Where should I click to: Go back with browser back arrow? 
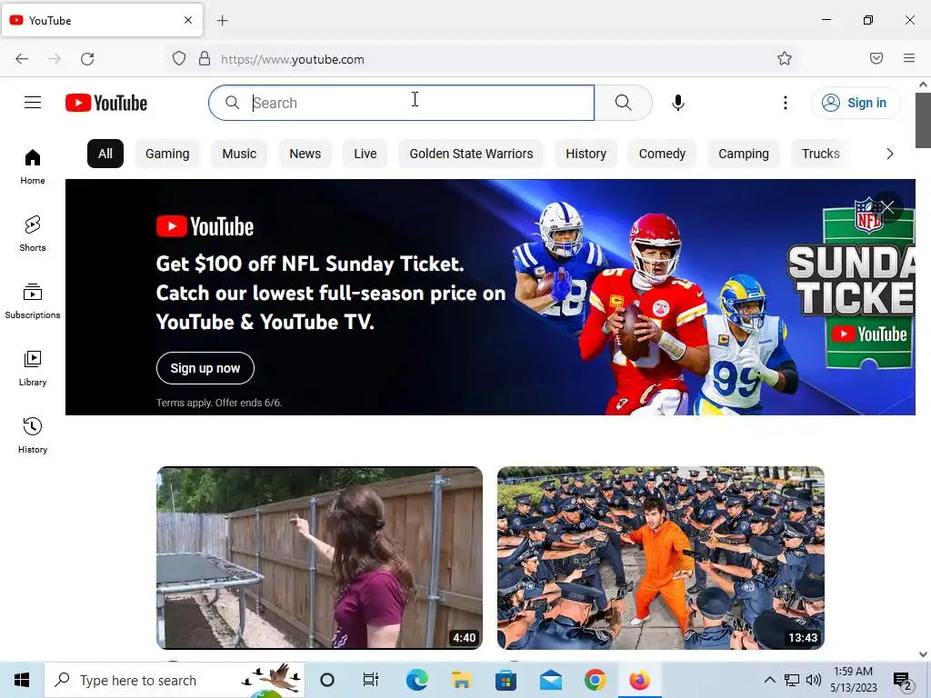click(x=22, y=59)
